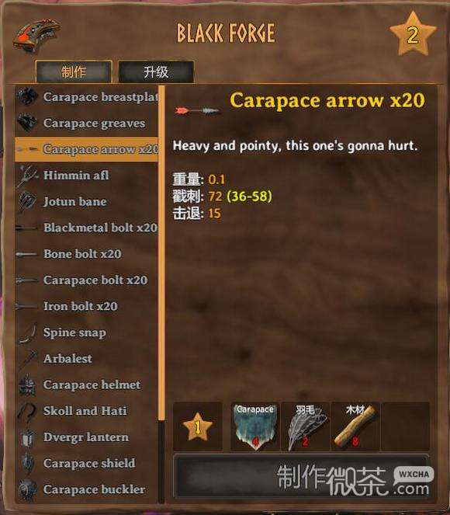
Task: Select the Carapace material requirement icon
Action: point(255,426)
